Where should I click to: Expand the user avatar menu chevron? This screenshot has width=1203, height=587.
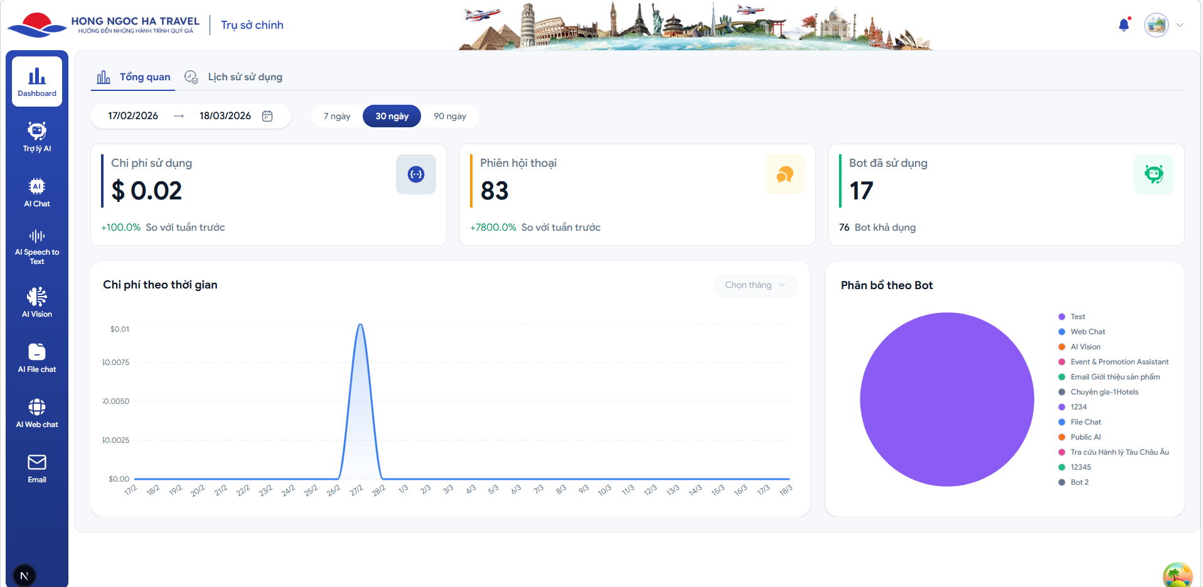(1180, 25)
